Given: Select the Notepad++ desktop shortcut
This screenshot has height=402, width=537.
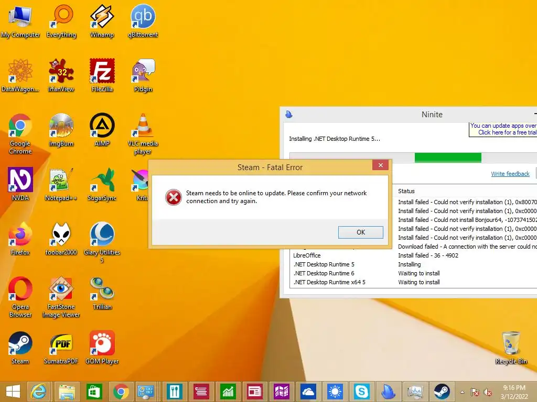Looking at the screenshot, I should (61, 184).
